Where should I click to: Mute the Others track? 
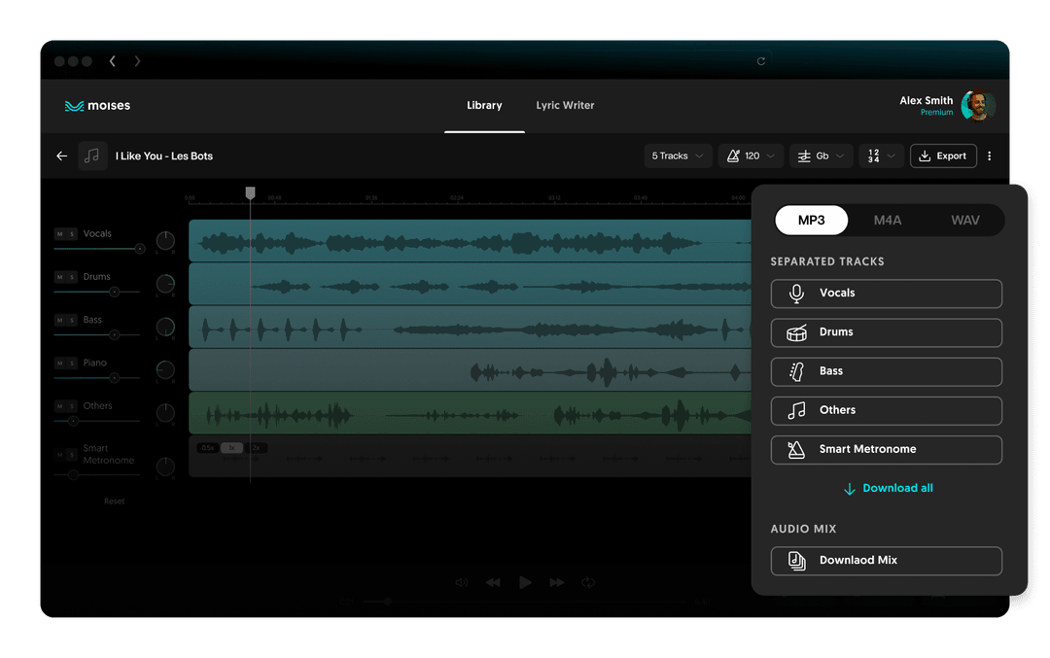59,406
